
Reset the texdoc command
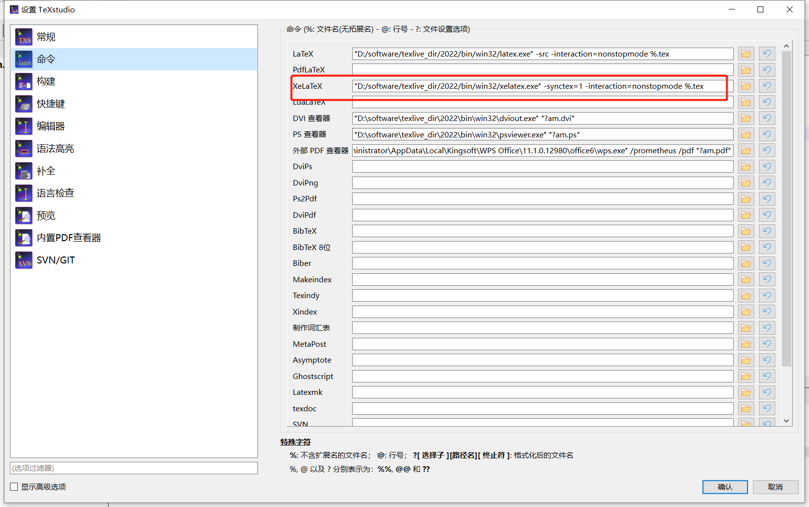click(x=767, y=408)
